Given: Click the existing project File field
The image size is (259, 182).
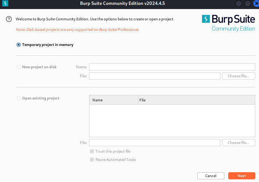Looking at the screenshot, I should (x=154, y=142).
